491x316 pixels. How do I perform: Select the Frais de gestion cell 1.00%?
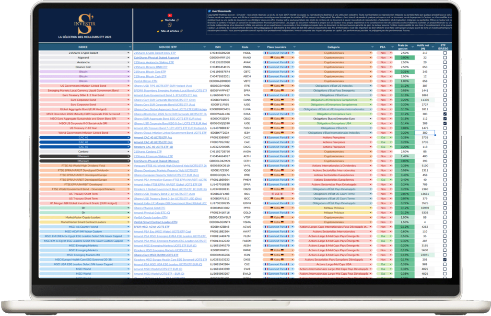[405, 81]
